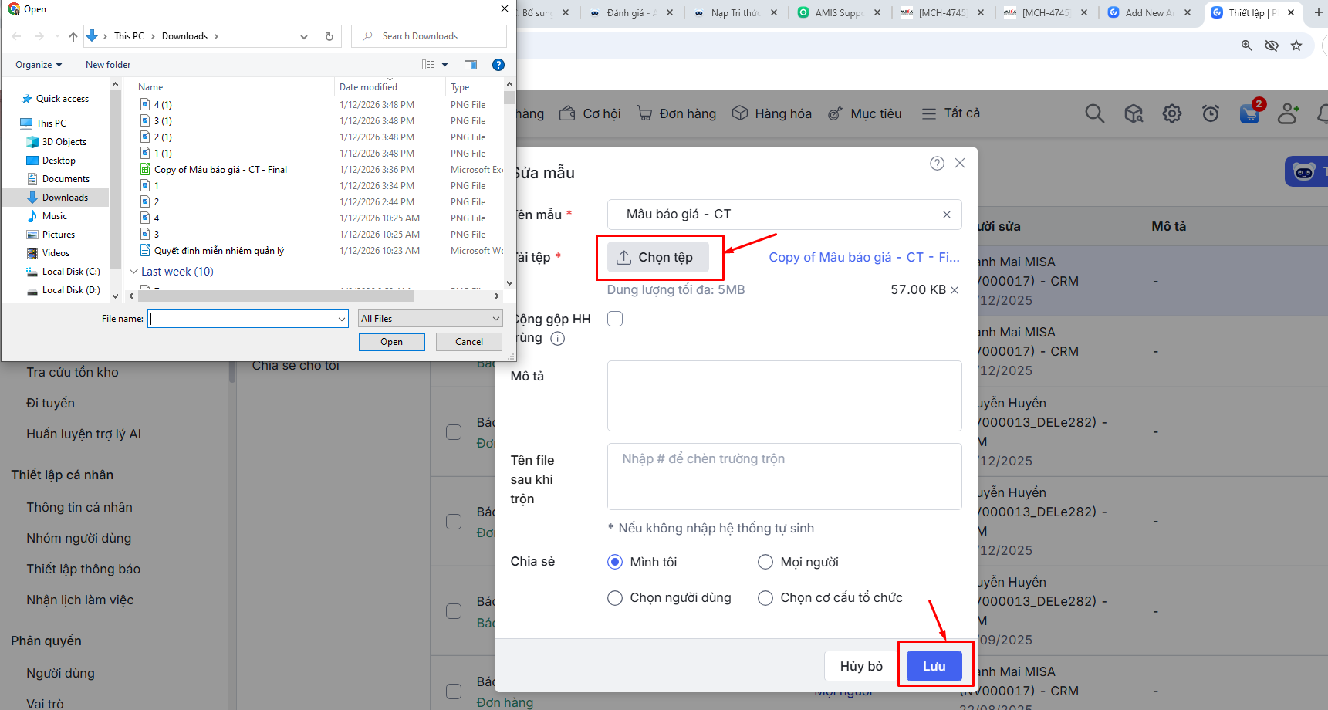The height and width of the screenshot is (710, 1328).
Task: Click the Lưu save button
Action: pos(934,666)
